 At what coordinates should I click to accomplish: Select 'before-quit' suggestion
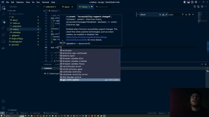tap(90, 56)
